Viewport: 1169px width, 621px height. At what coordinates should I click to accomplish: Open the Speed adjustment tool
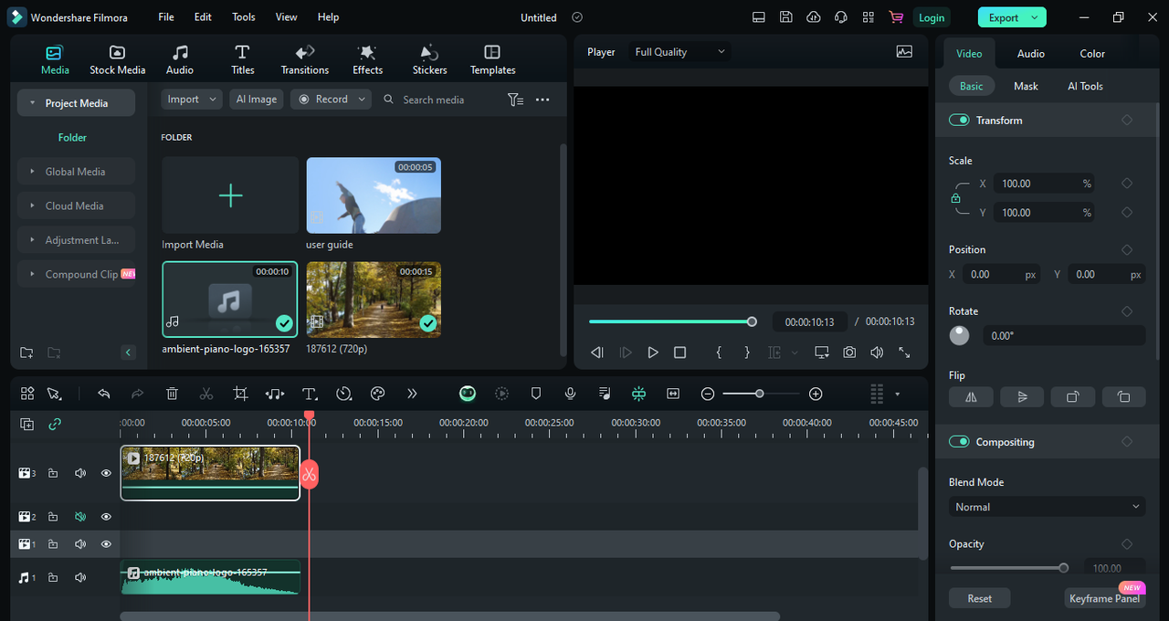click(x=344, y=393)
